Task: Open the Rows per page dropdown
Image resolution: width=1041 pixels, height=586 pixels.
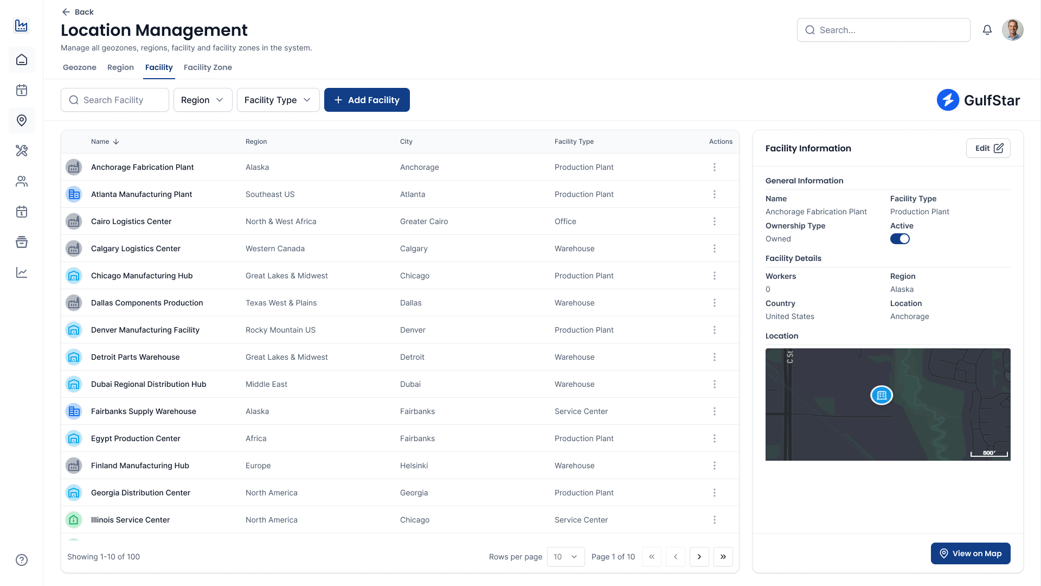Action: 566,557
